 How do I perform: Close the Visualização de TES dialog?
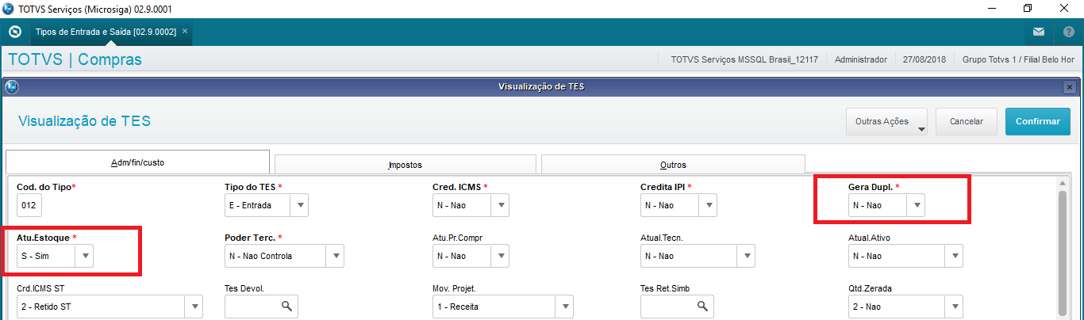coord(1070,87)
